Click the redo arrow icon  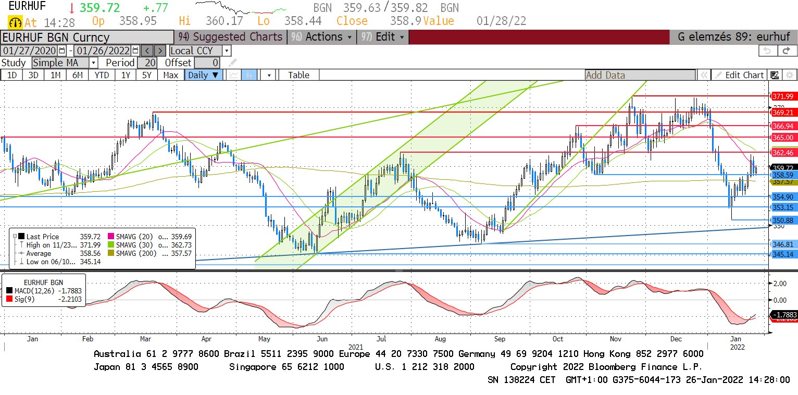tap(787, 51)
